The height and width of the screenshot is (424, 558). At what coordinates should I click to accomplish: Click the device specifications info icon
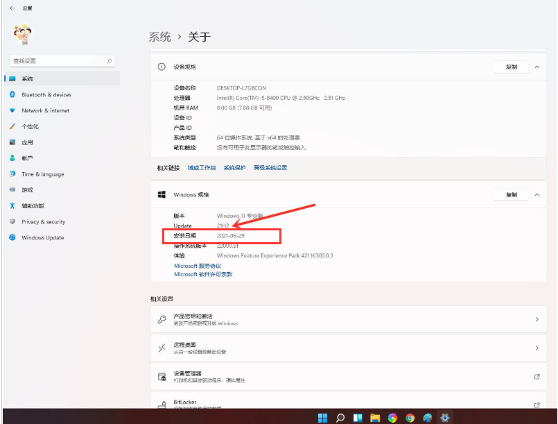(162, 67)
